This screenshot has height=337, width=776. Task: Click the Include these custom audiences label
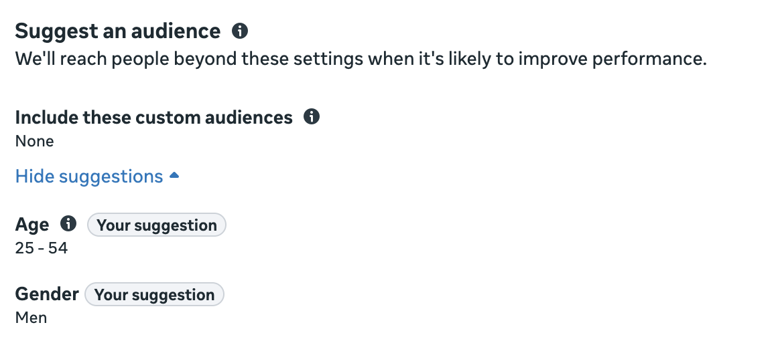tap(153, 118)
